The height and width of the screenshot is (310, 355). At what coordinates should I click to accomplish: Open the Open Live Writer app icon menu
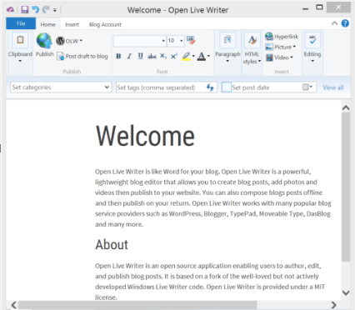click(10, 10)
